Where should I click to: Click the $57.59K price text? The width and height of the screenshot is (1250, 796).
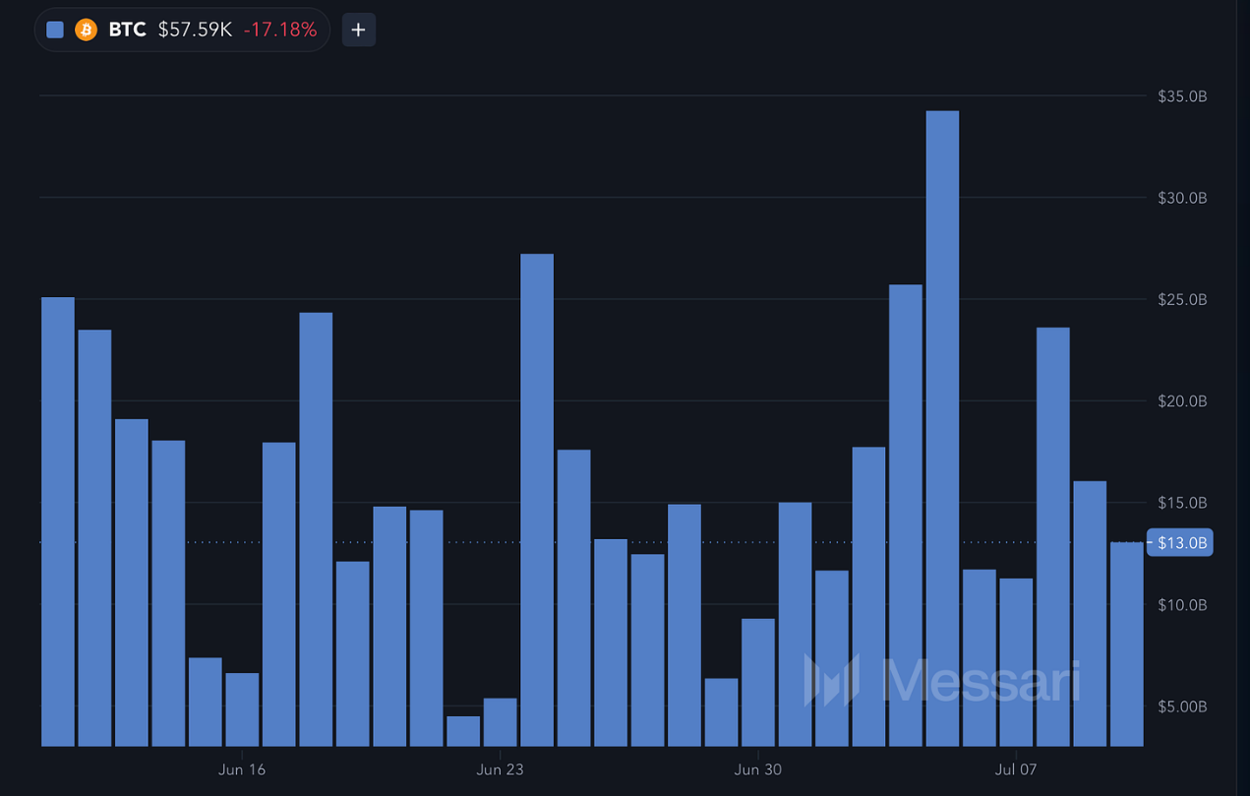point(195,30)
